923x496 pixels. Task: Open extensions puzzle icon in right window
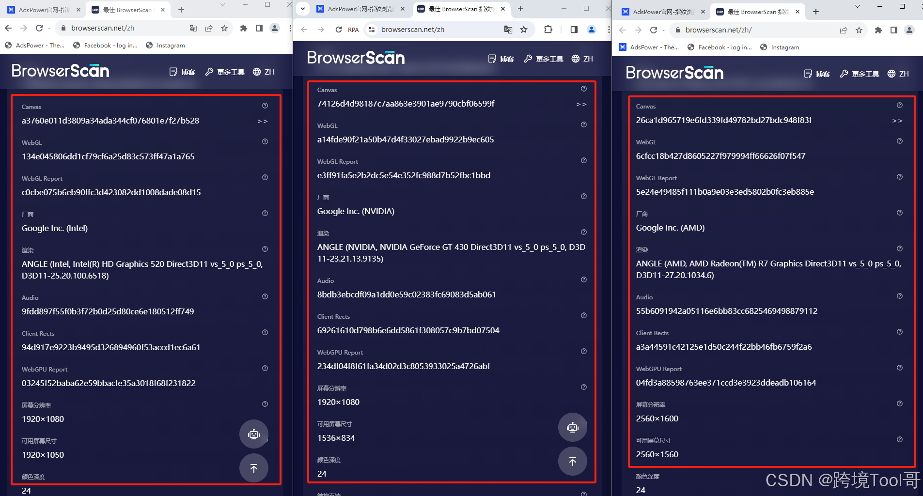[878, 30]
